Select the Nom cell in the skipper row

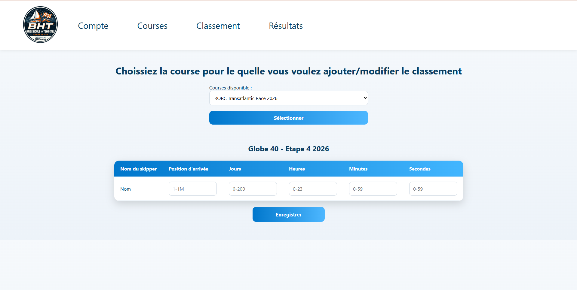coord(125,189)
